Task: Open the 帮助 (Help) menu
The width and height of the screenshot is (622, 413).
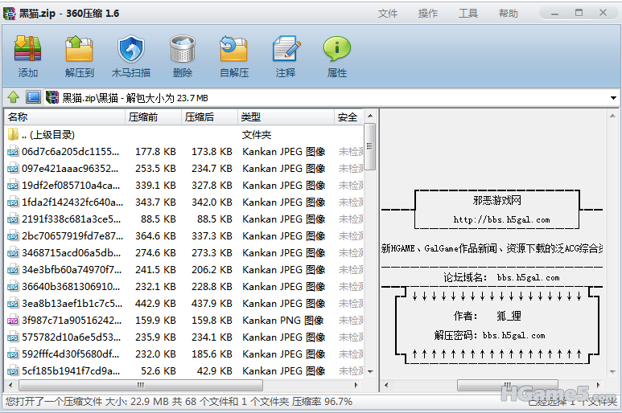Action: coord(509,14)
